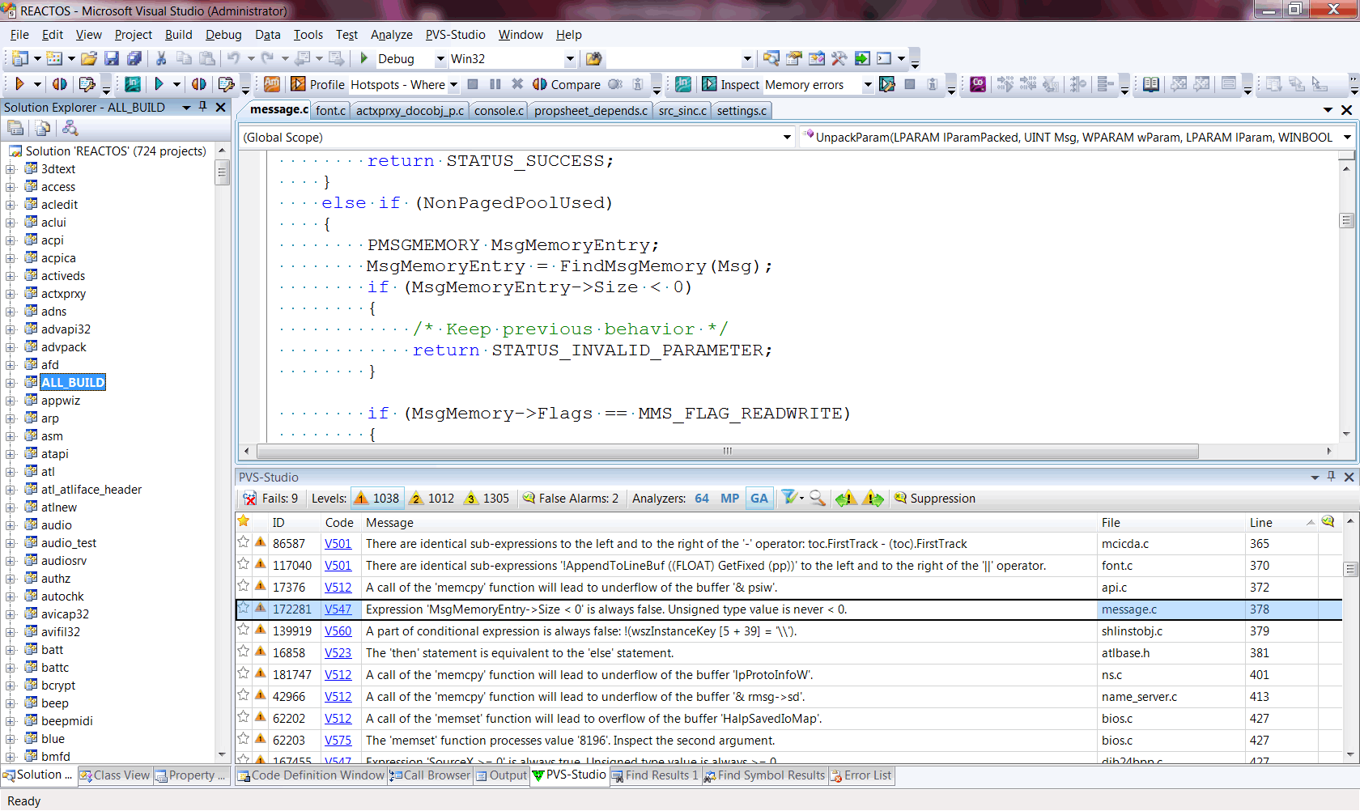Toggle Level 1 warnings (1038) filter
Image resolution: width=1360 pixels, height=811 pixels.
(x=376, y=499)
